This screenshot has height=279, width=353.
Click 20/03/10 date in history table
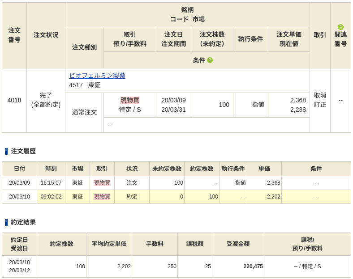pos(19,197)
